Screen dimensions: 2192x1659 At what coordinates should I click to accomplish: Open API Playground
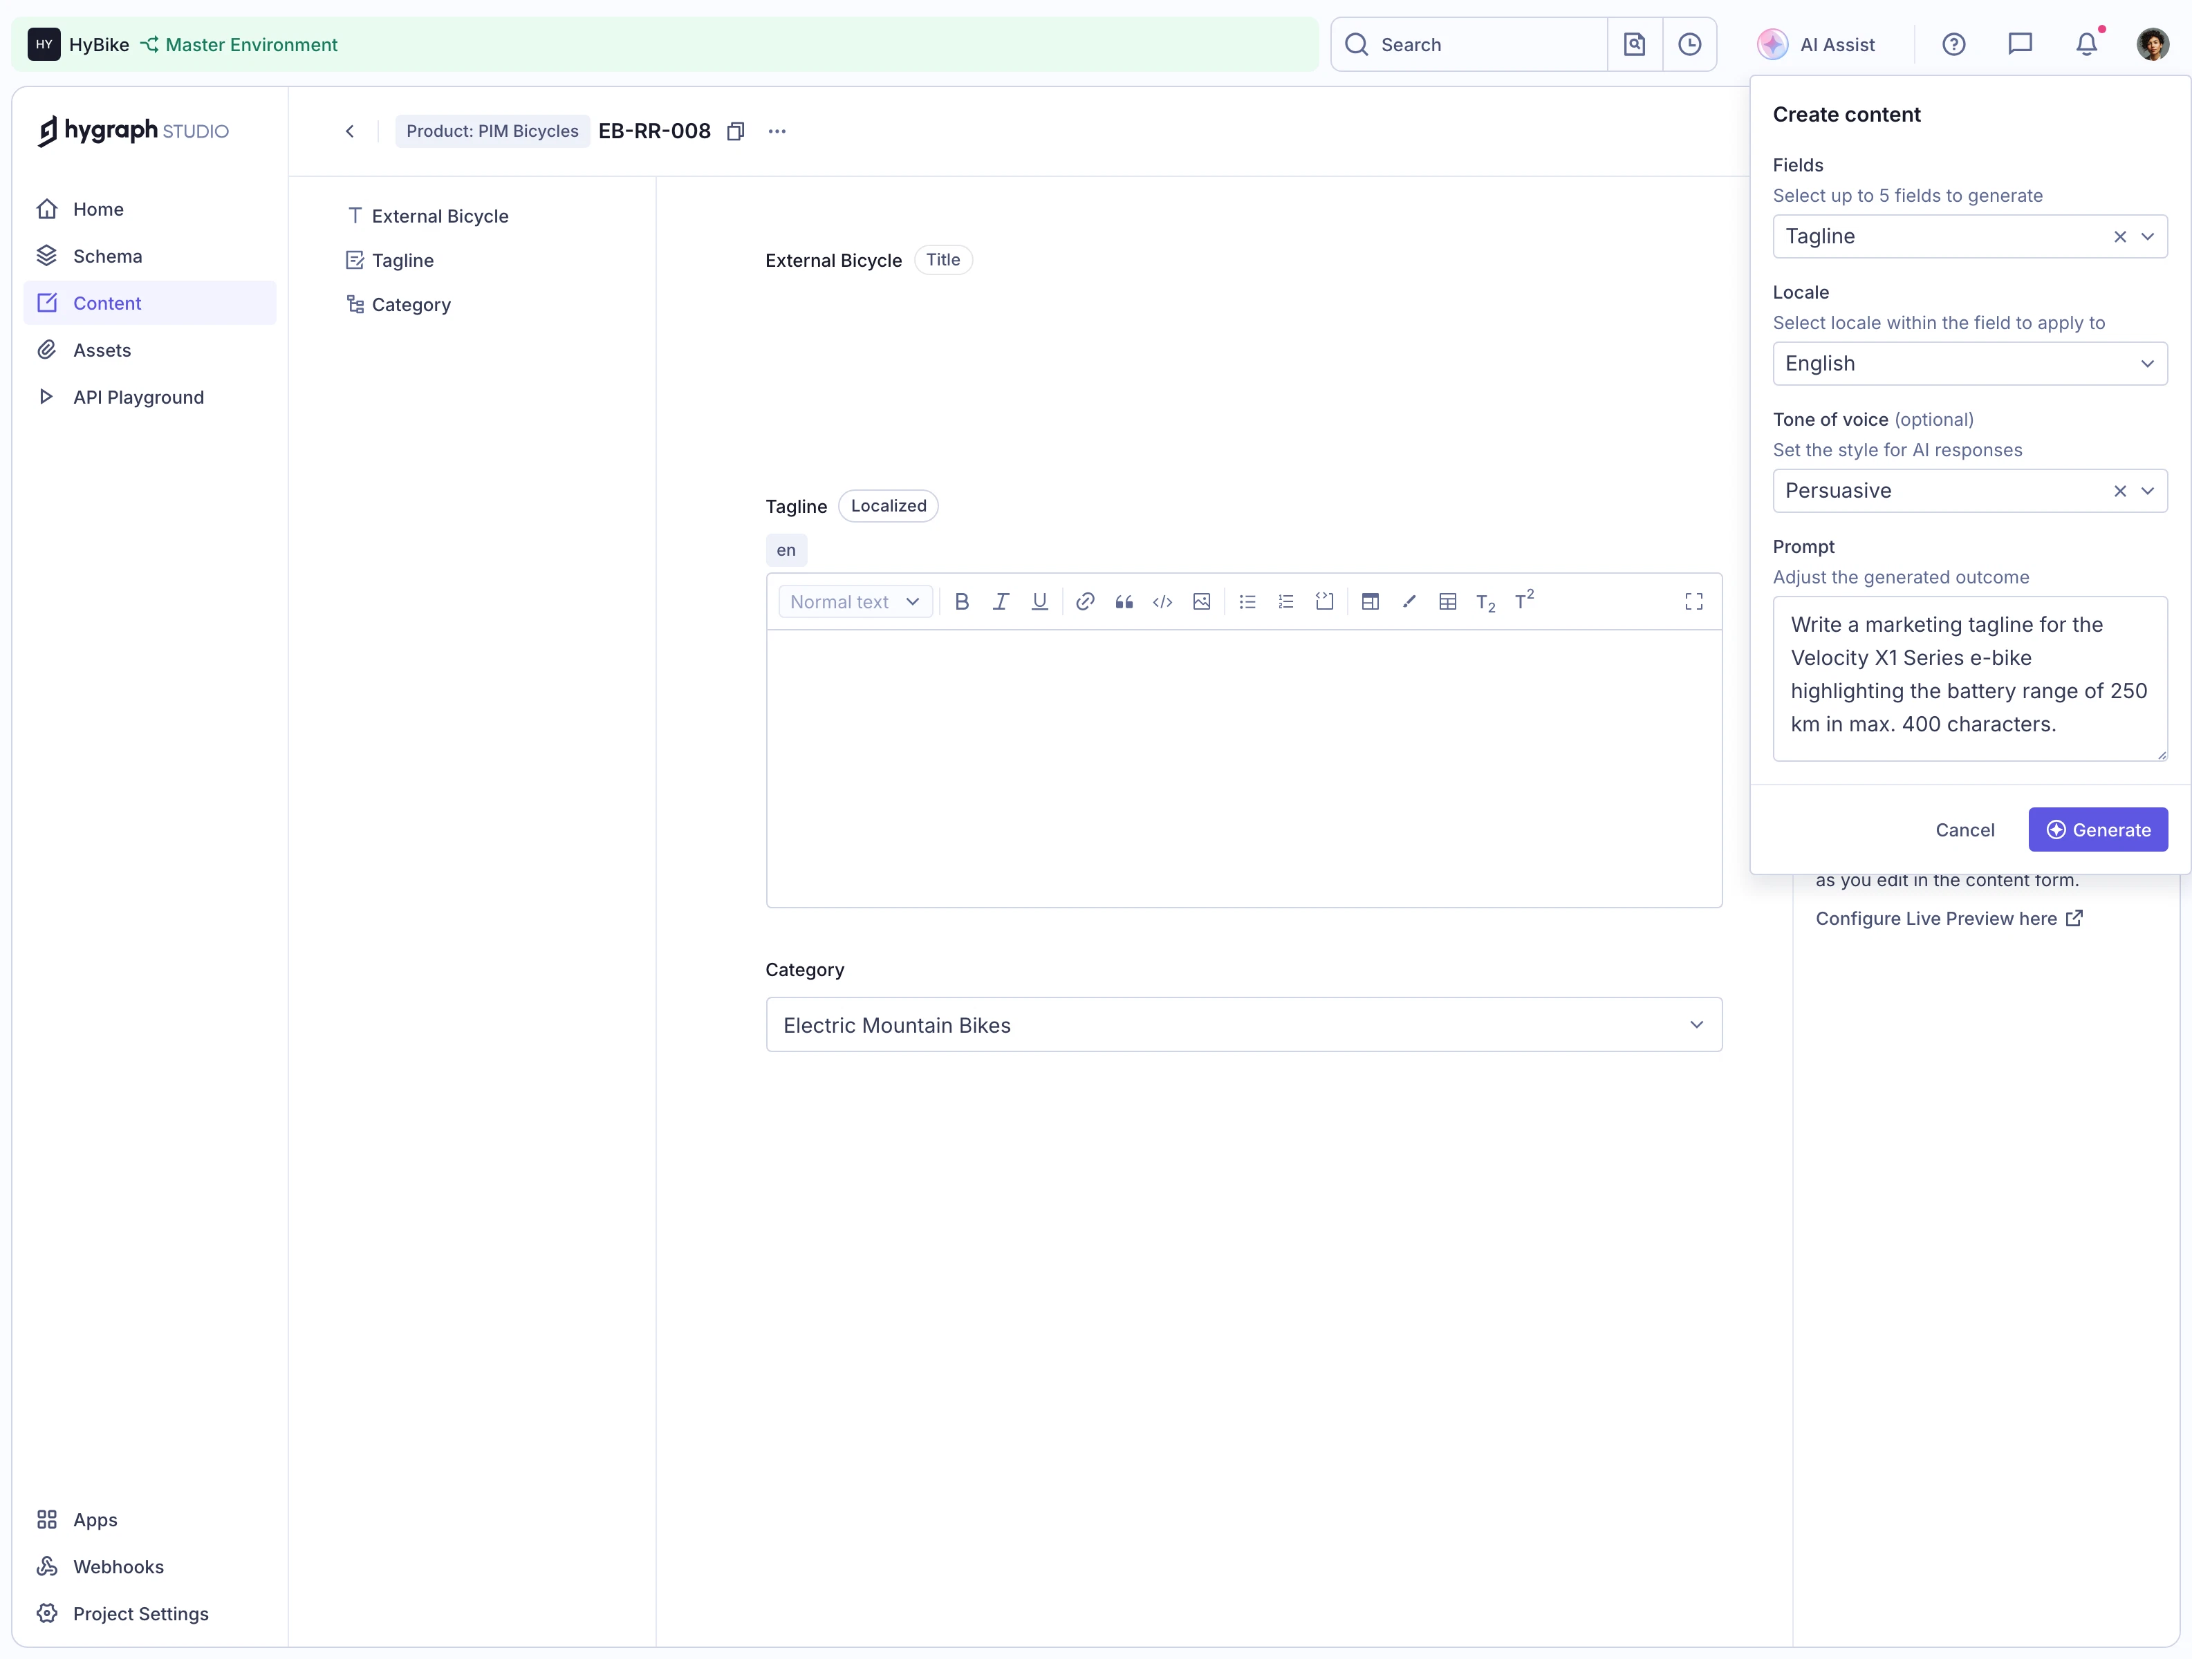click(x=149, y=397)
